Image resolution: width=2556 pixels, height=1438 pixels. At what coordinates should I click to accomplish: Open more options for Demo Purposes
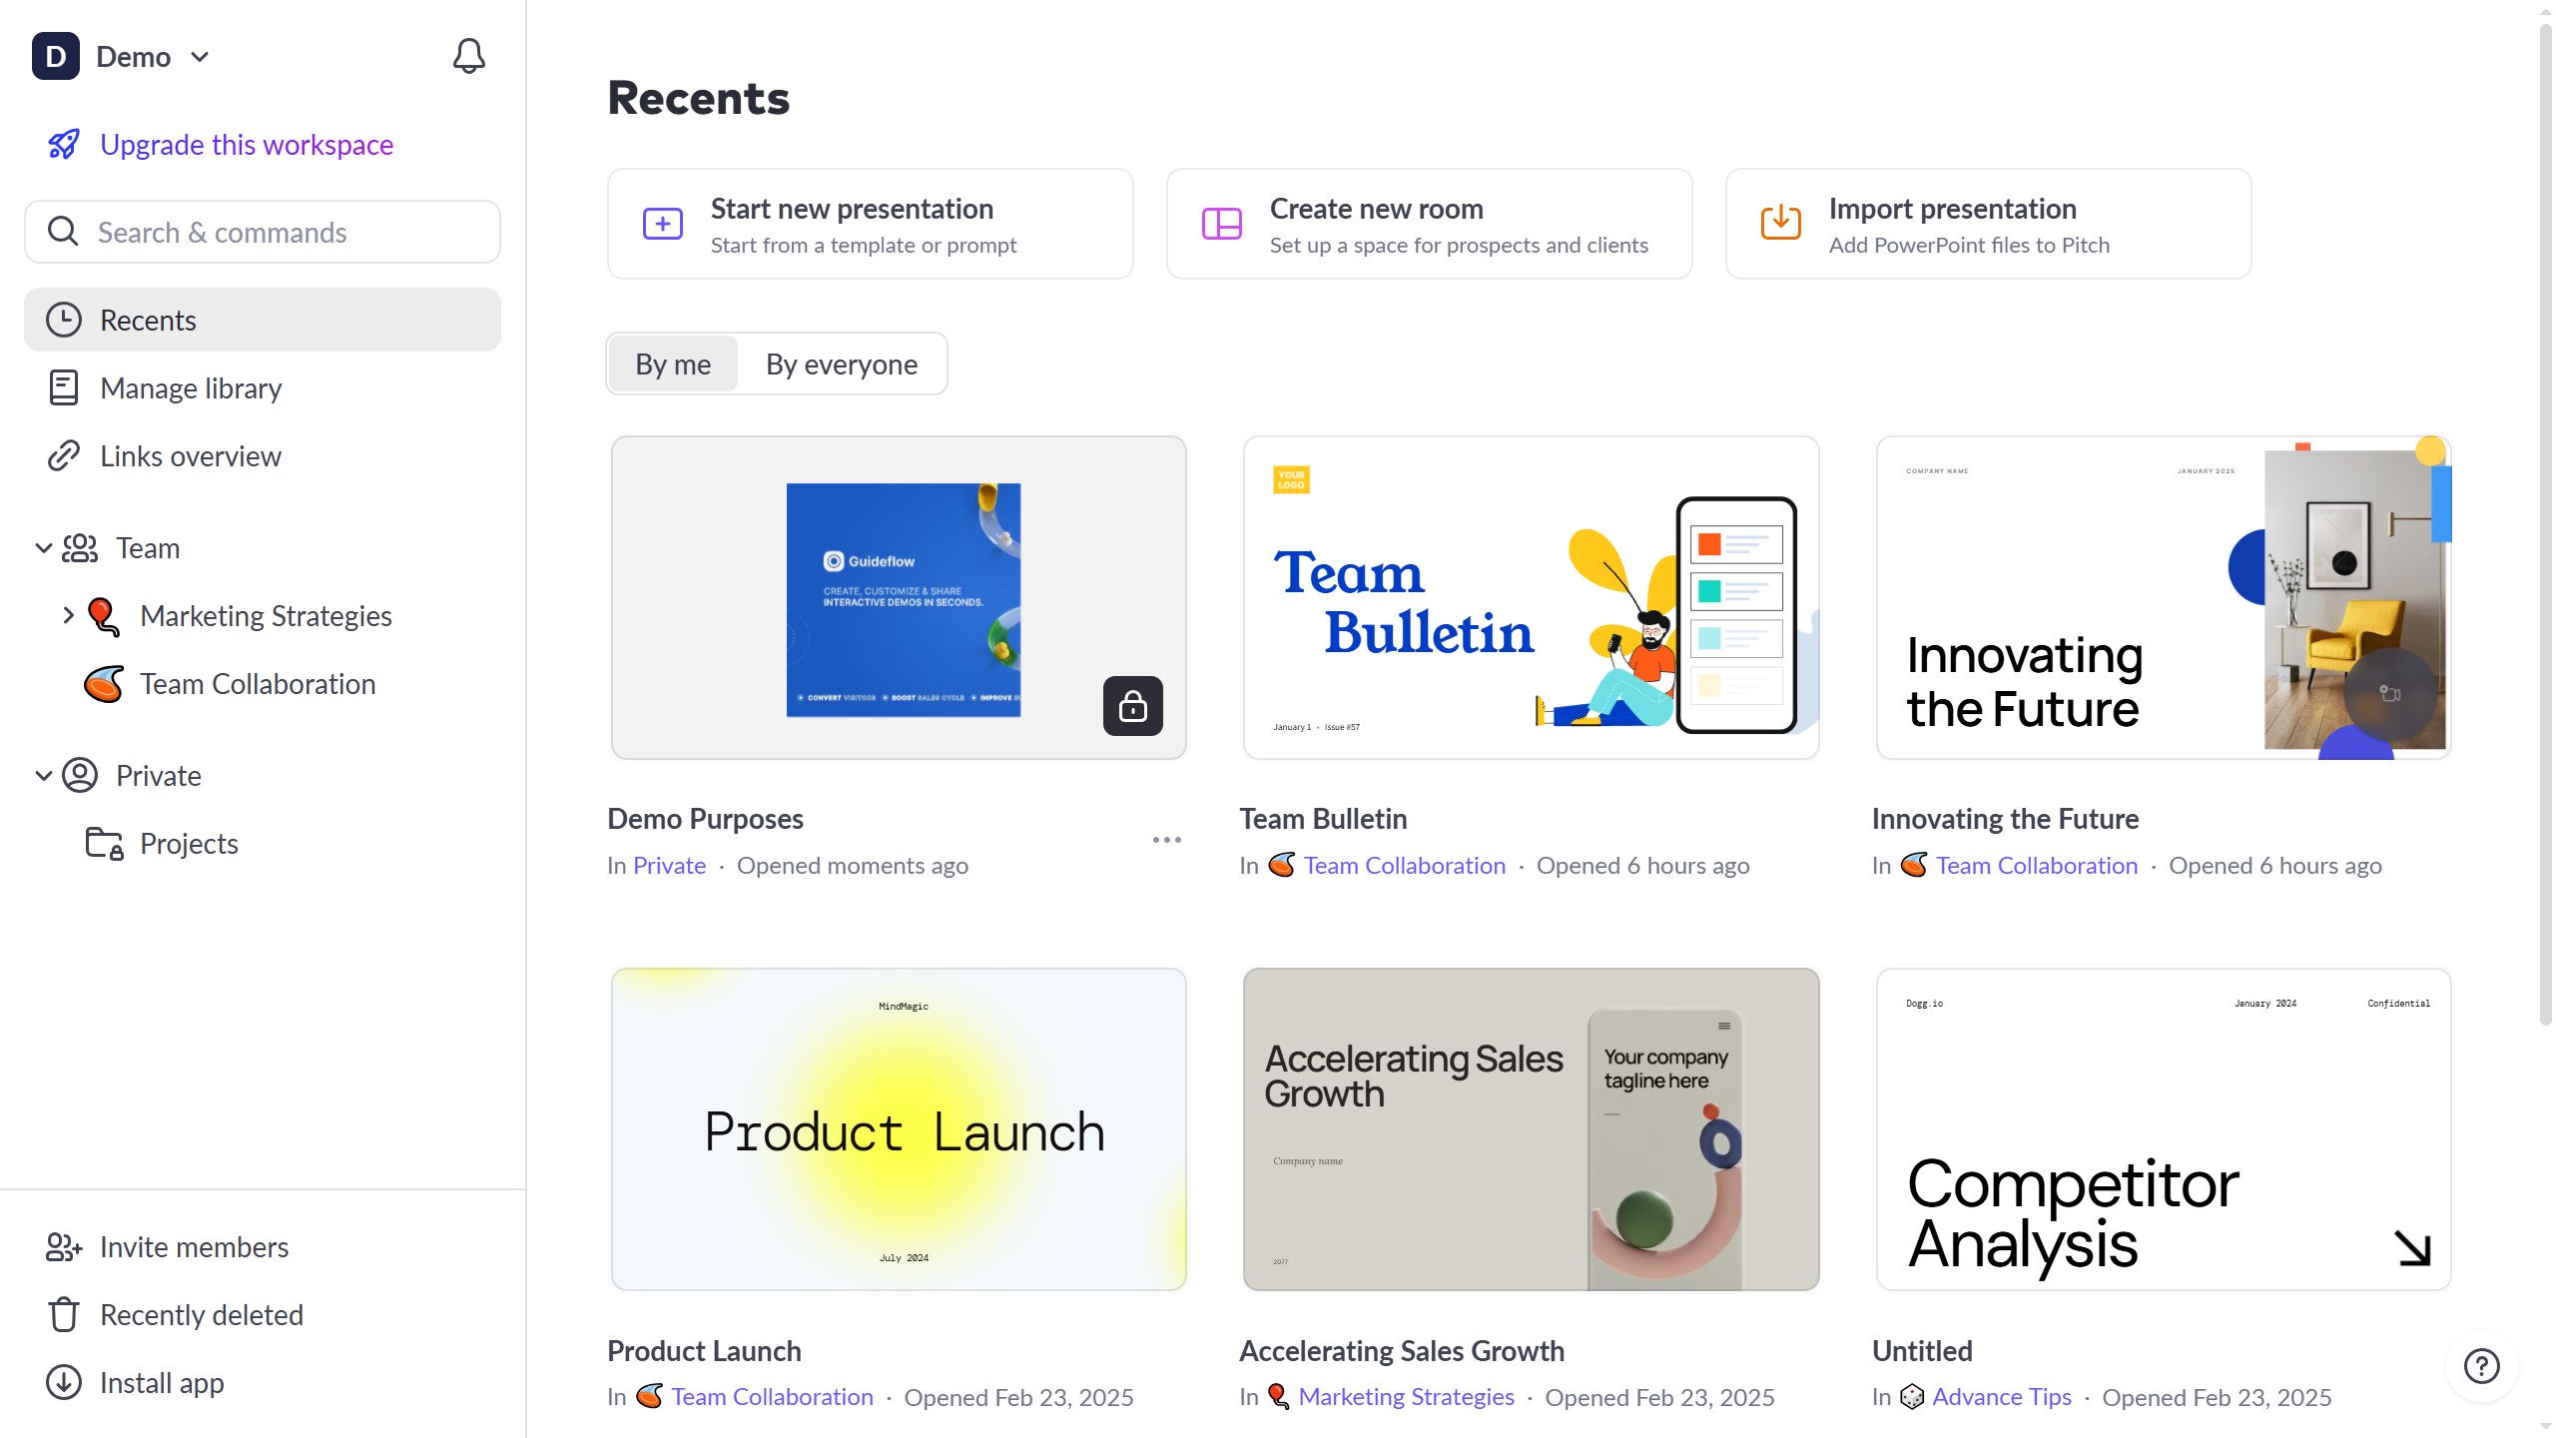pos(1166,840)
